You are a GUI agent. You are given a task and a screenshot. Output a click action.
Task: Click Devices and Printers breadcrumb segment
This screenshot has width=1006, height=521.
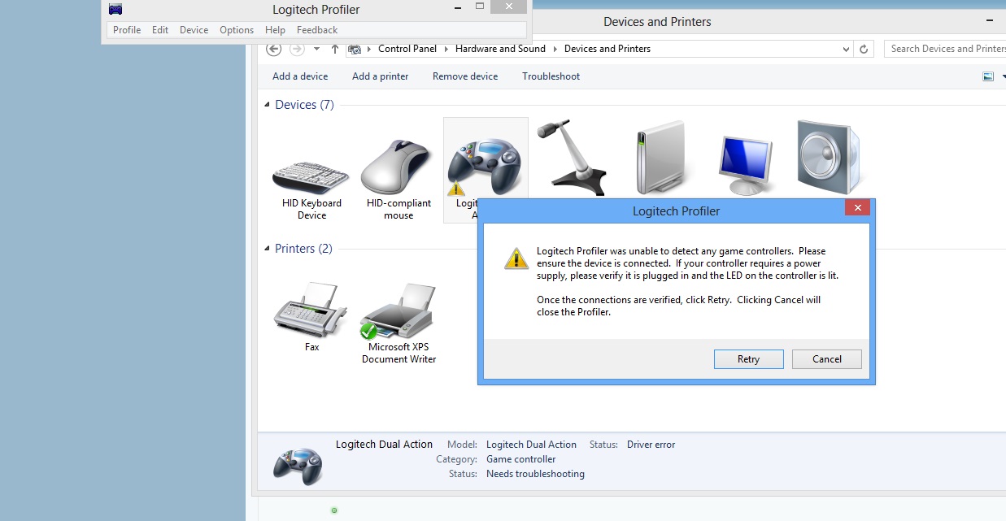click(608, 49)
